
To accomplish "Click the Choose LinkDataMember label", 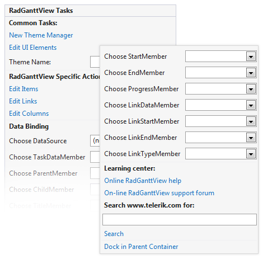I will pyautogui.click(x=142, y=105).
